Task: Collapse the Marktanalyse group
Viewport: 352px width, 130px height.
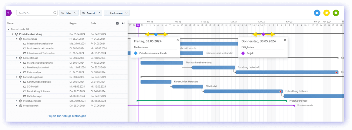Action: pos(16,39)
